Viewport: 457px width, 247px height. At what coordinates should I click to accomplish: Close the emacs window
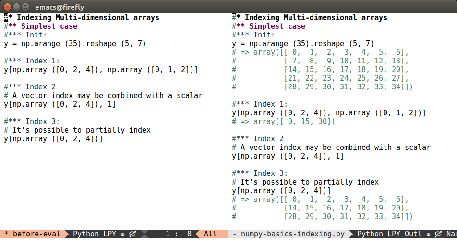pyautogui.click(x=7, y=6)
